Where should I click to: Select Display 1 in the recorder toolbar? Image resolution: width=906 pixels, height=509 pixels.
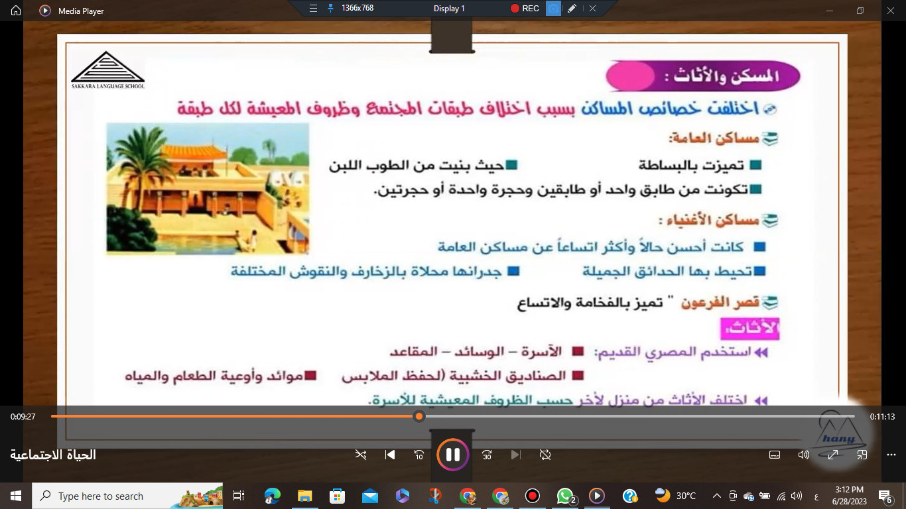(449, 9)
